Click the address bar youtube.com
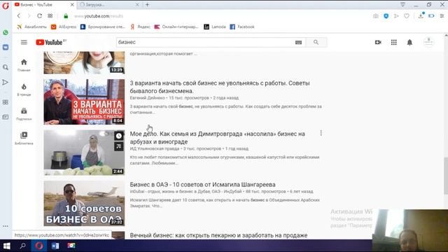The image size is (448, 252). click(99, 16)
